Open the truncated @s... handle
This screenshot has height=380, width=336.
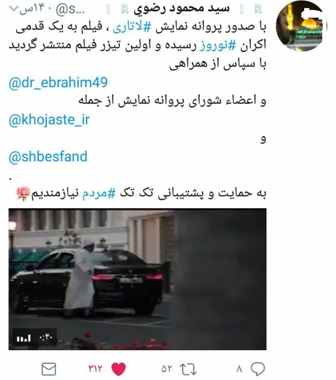pyautogui.click(x=70, y=9)
